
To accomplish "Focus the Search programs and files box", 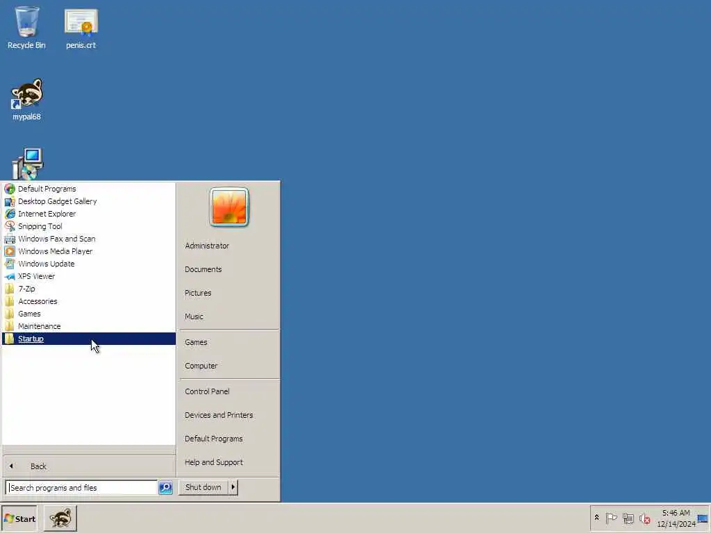I will (82, 488).
